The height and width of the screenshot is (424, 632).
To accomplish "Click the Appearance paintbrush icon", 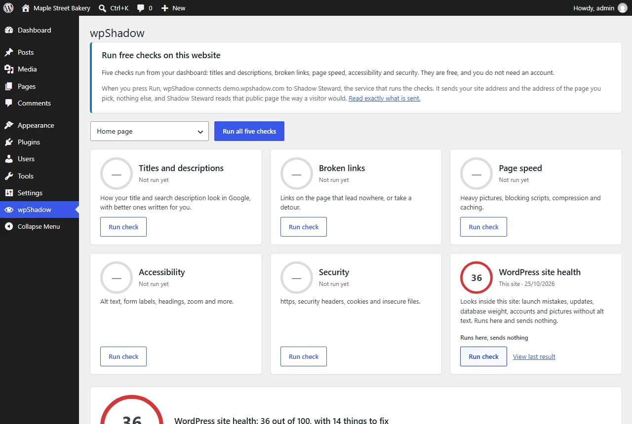I will 9,125.
